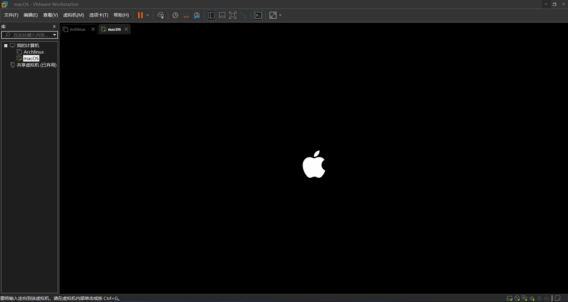The width and height of the screenshot is (568, 302).
Task: Close the library (库) panel
Action: [55, 27]
